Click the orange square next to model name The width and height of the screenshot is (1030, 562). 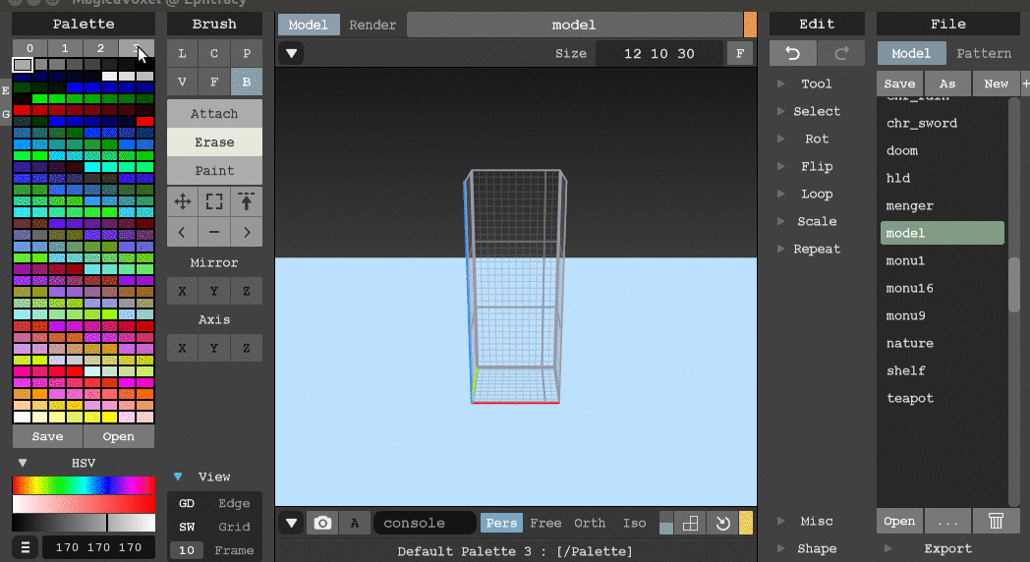[750, 25]
